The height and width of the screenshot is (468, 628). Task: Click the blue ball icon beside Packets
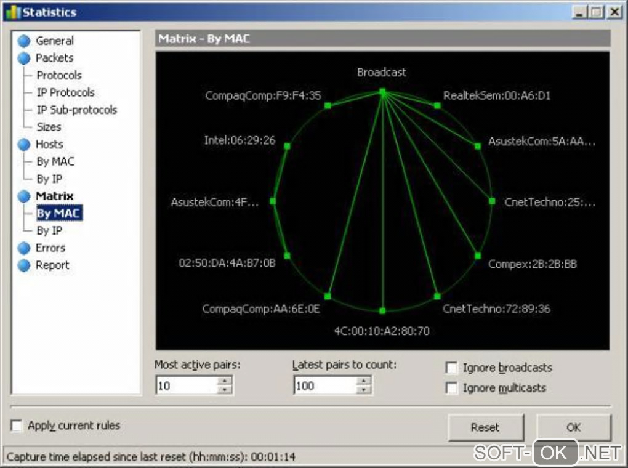coord(24,58)
